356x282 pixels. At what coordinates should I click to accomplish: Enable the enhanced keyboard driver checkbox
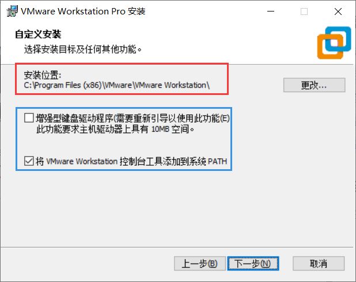[x=29, y=118]
